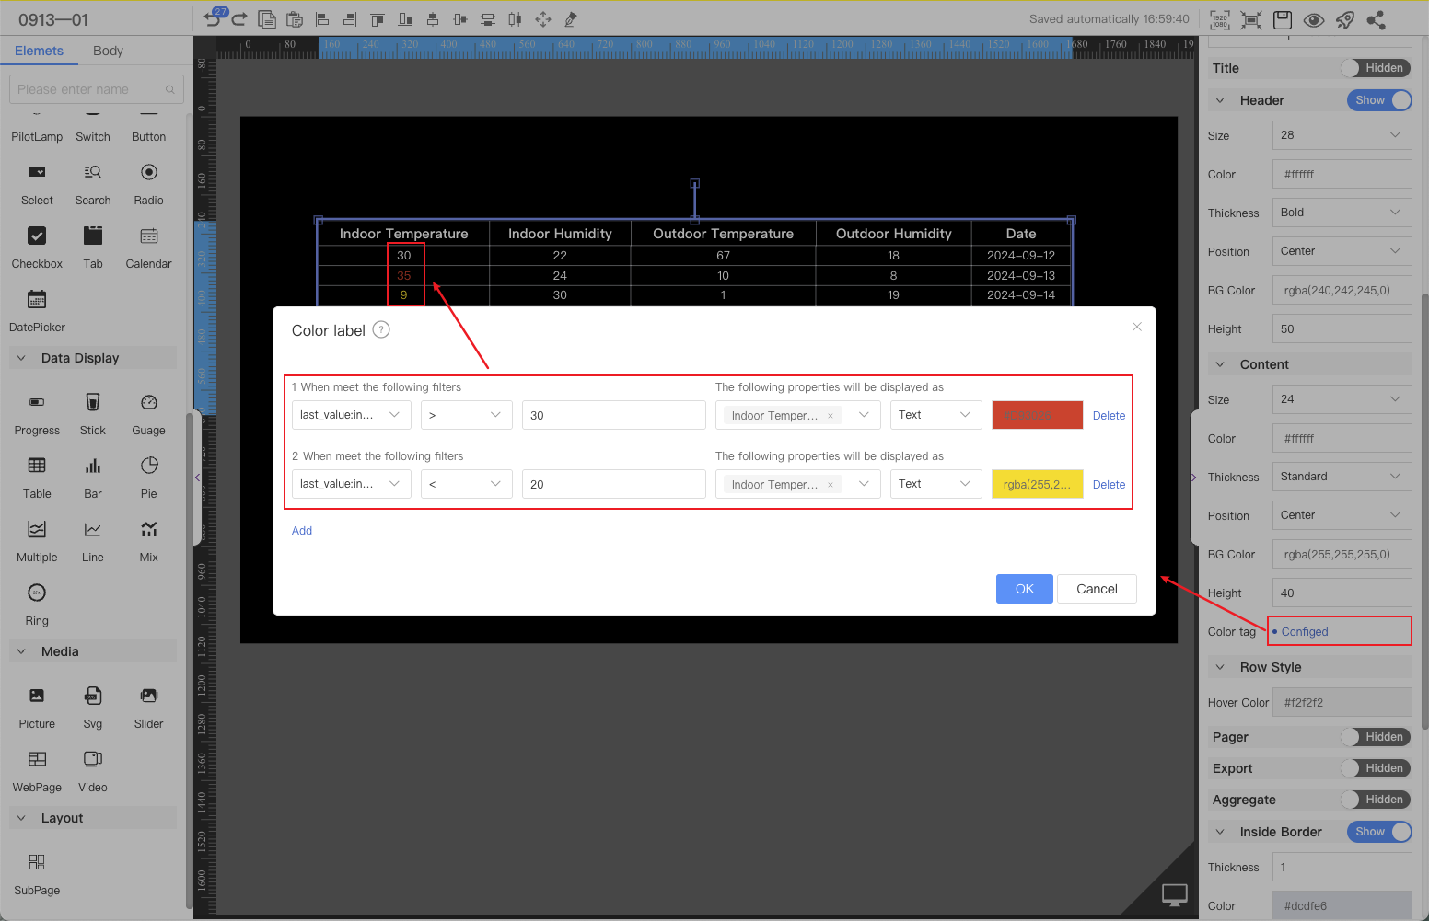Click the save disk icon

tap(1283, 20)
